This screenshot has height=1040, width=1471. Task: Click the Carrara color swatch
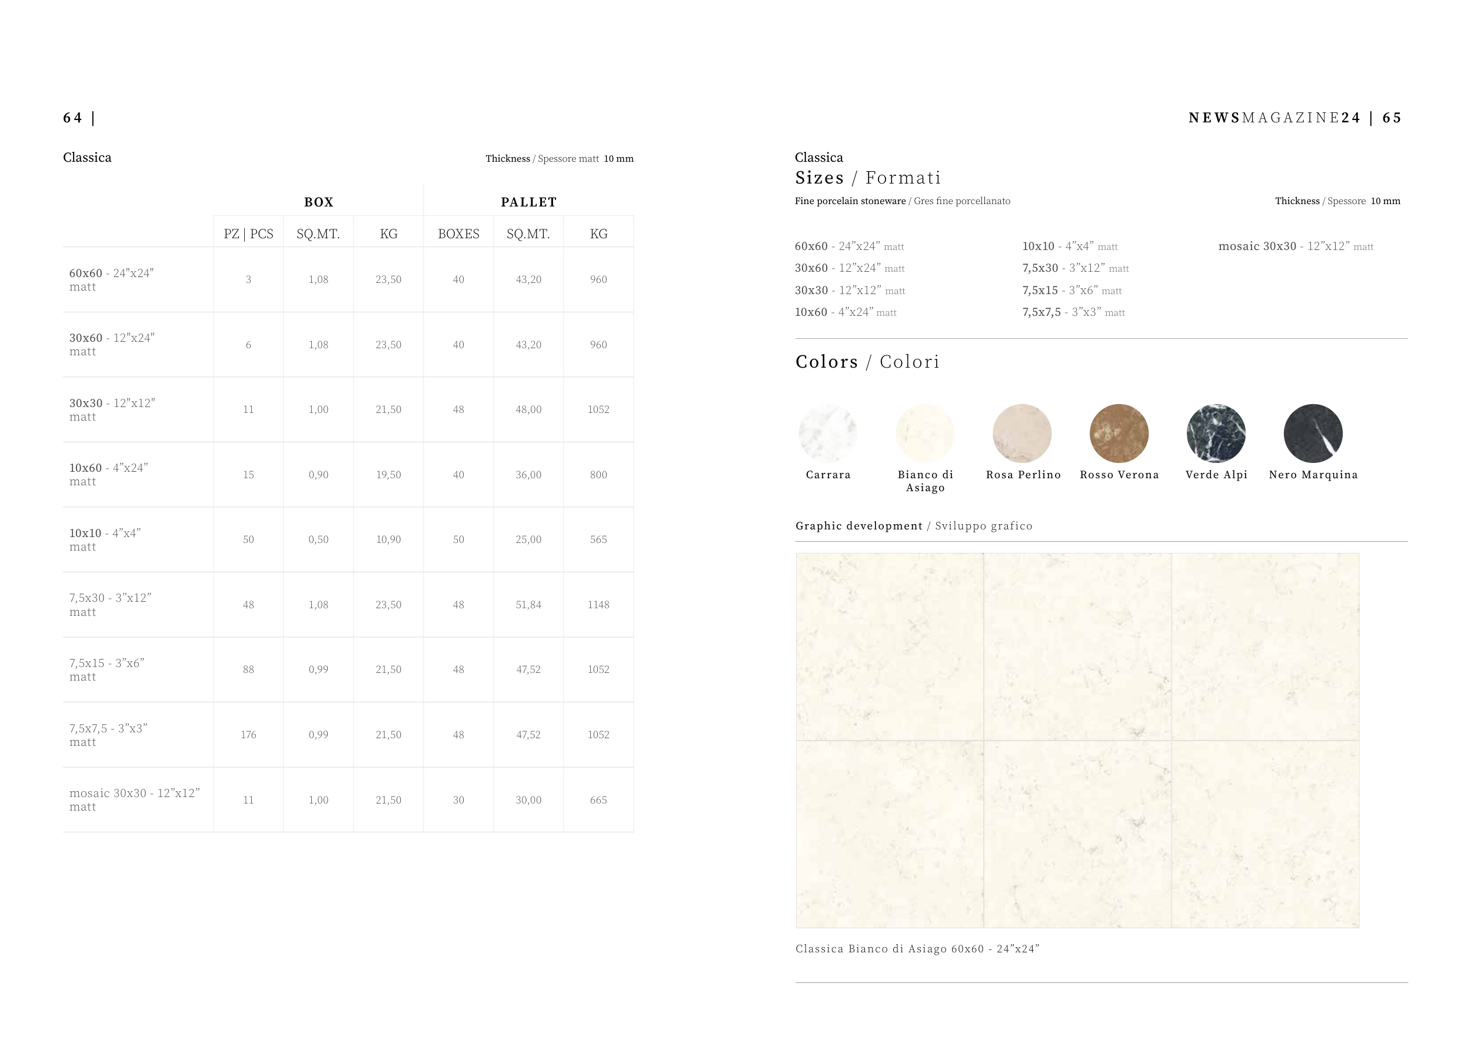828,434
